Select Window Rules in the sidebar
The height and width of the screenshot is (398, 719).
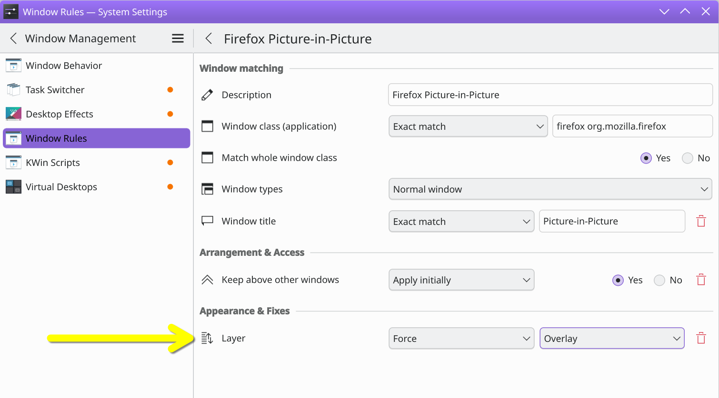coord(97,138)
